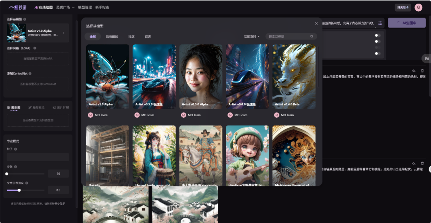Viewport: 431px width, 223px height.
Task: Toggle the greyed-out disabled switch
Action: coord(378,47)
